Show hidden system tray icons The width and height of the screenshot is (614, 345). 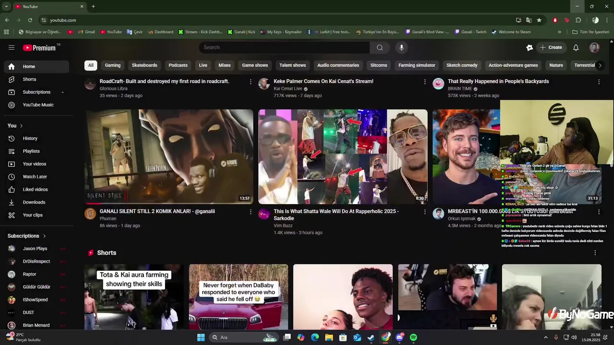[545, 337]
